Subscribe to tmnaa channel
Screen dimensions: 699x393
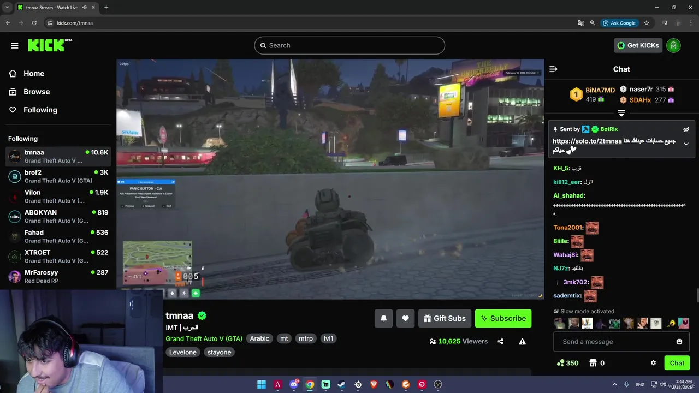click(x=503, y=318)
